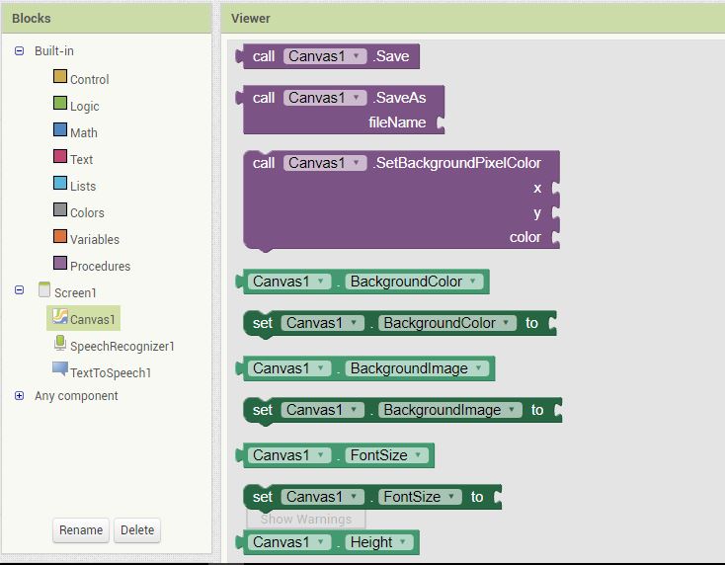Click the Built-in label
This screenshot has width=725, height=565.
pyautogui.click(x=54, y=50)
